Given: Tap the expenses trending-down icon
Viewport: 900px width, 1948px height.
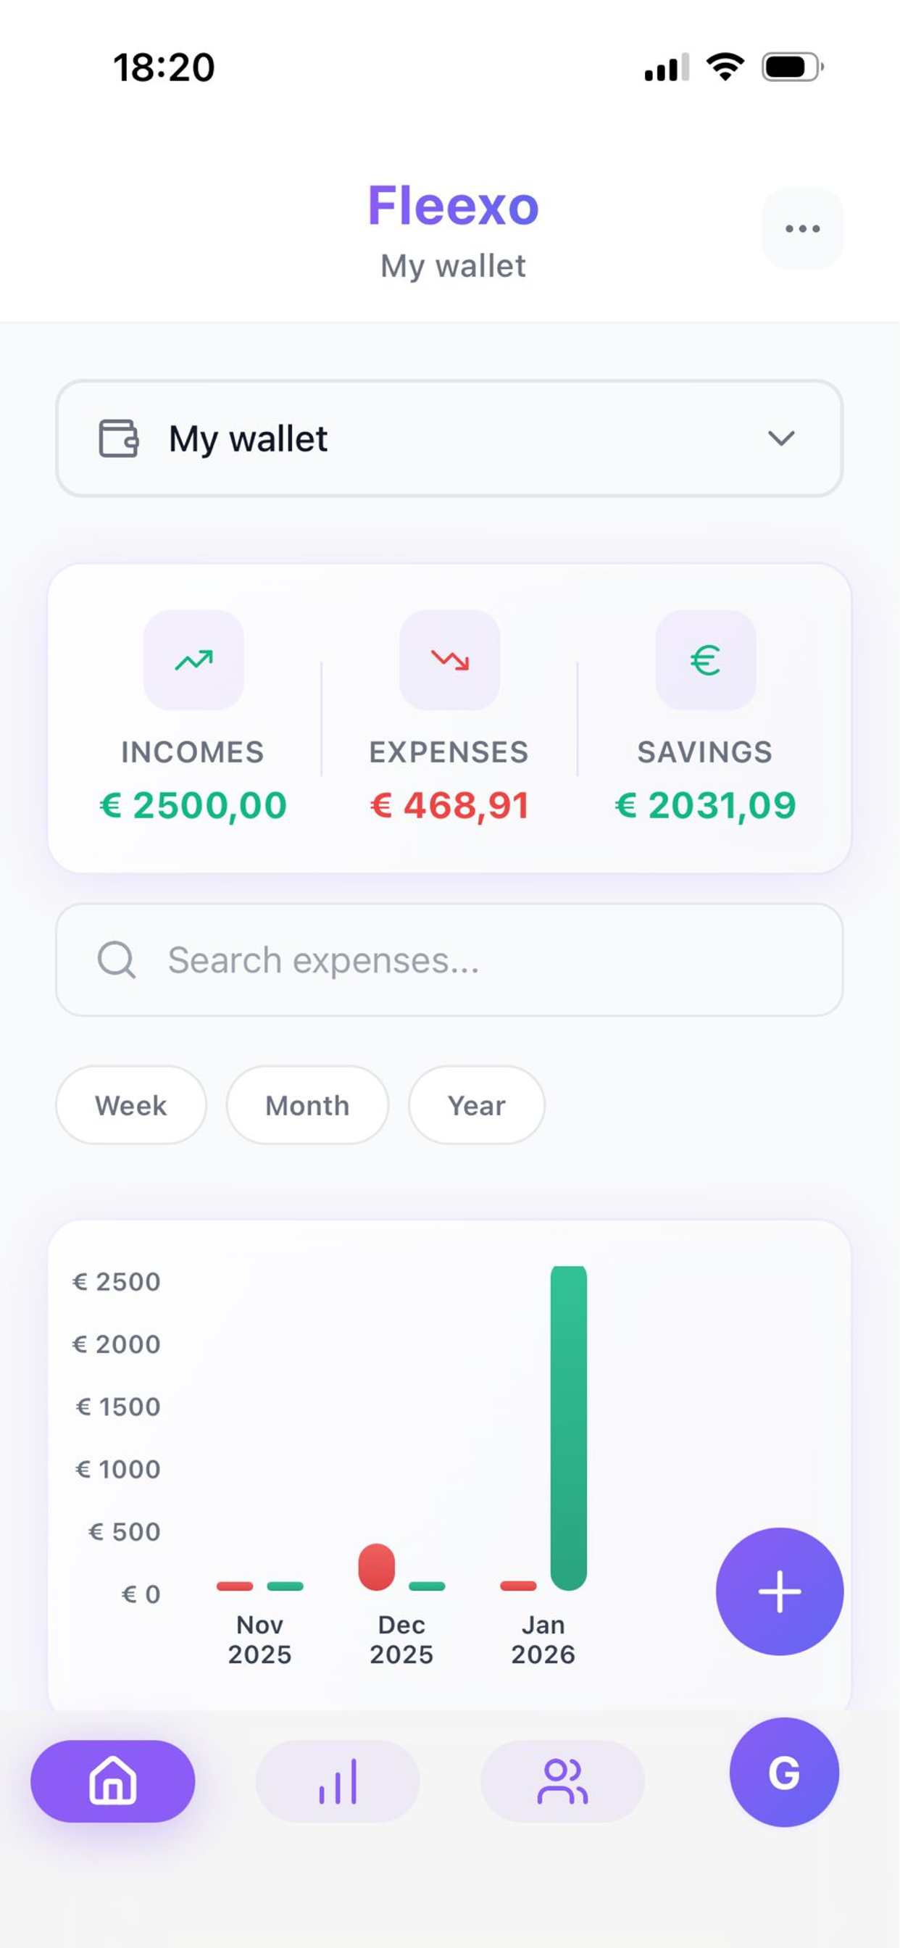Looking at the screenshot, I should 449,660.
